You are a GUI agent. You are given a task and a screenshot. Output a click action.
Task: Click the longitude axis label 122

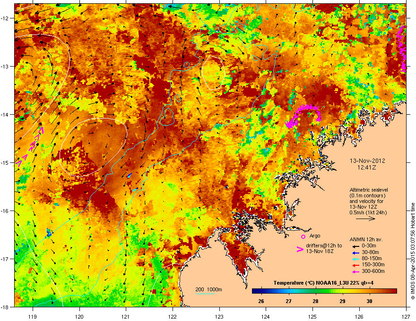point(173,316)
